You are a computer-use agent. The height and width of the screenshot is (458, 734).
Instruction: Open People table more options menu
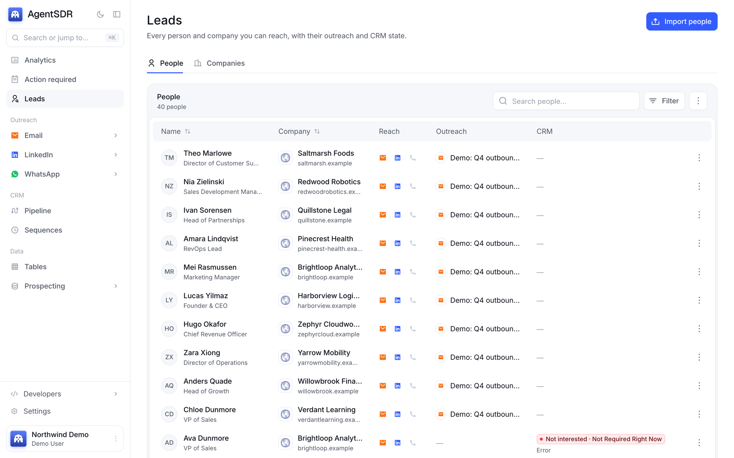click(698, 101)
